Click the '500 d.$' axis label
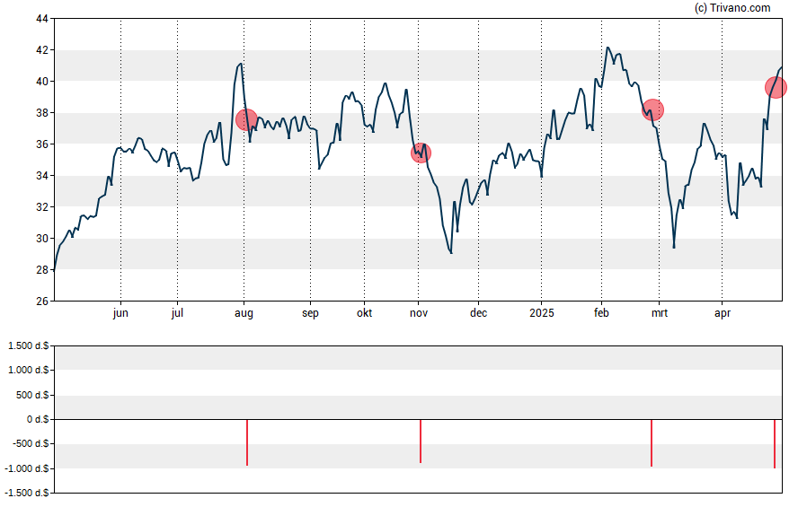798x507 pixels. click(32, 395)
